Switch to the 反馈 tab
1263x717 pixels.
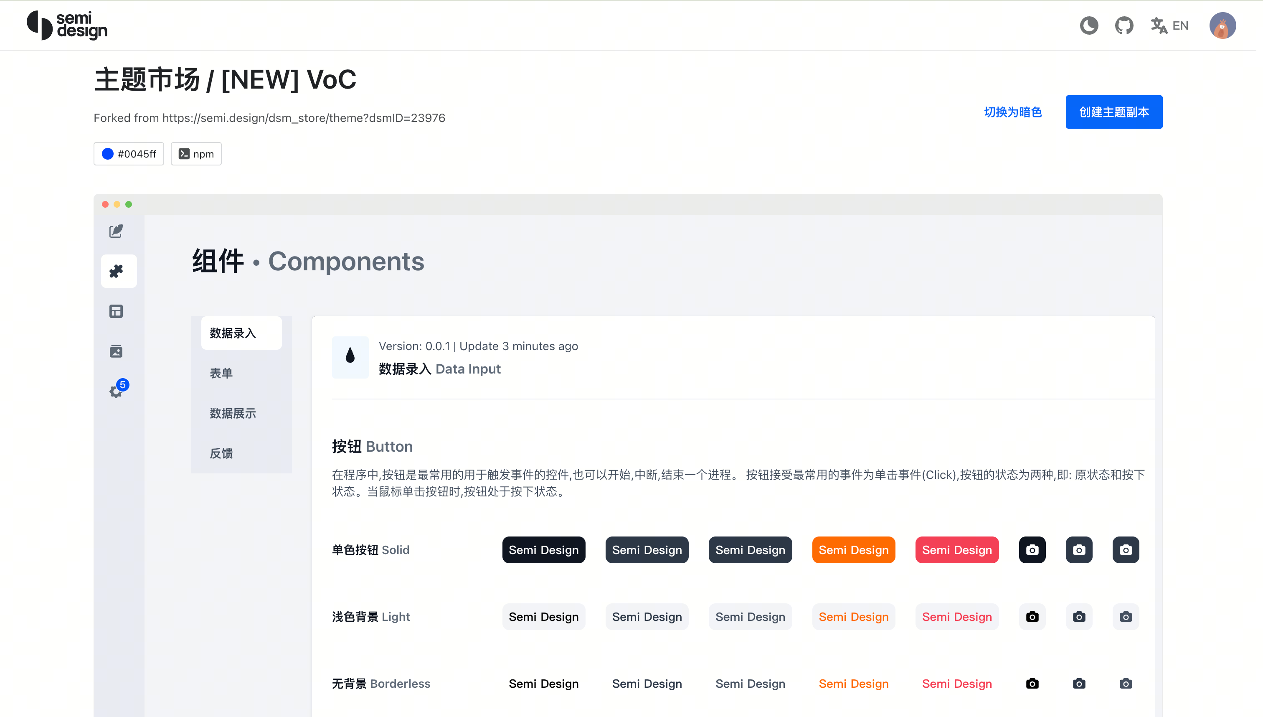pos(241,453)
